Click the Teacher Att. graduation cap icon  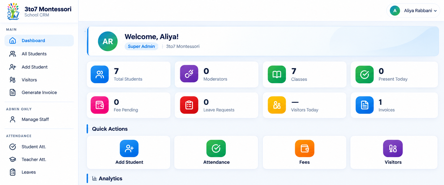(12, 160)
